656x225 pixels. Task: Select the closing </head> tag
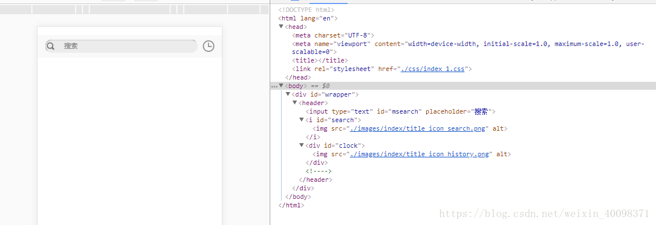click(x=298, y=78)
